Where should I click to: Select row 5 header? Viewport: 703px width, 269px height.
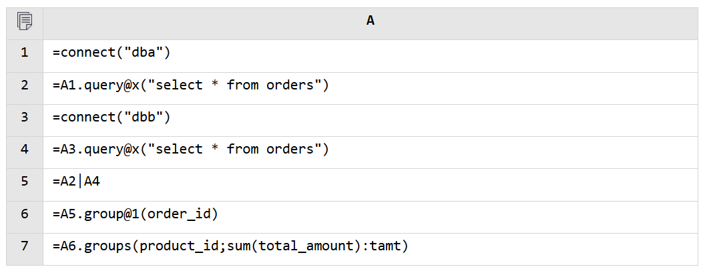tap(25, 182)
